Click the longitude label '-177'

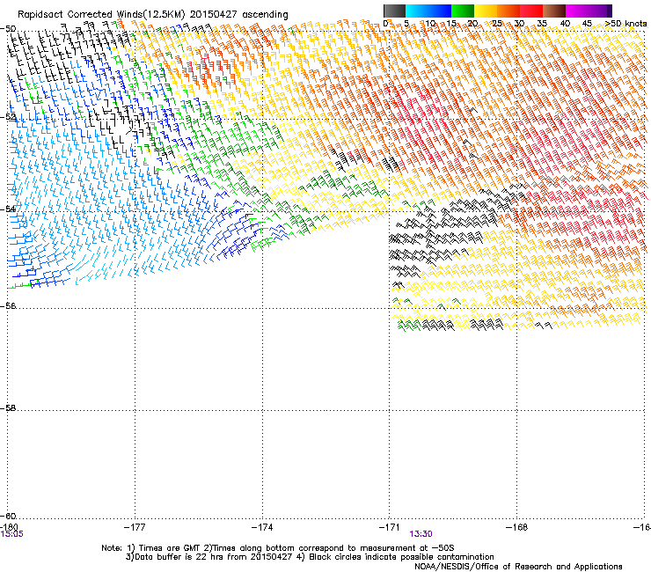click(135, 527)
